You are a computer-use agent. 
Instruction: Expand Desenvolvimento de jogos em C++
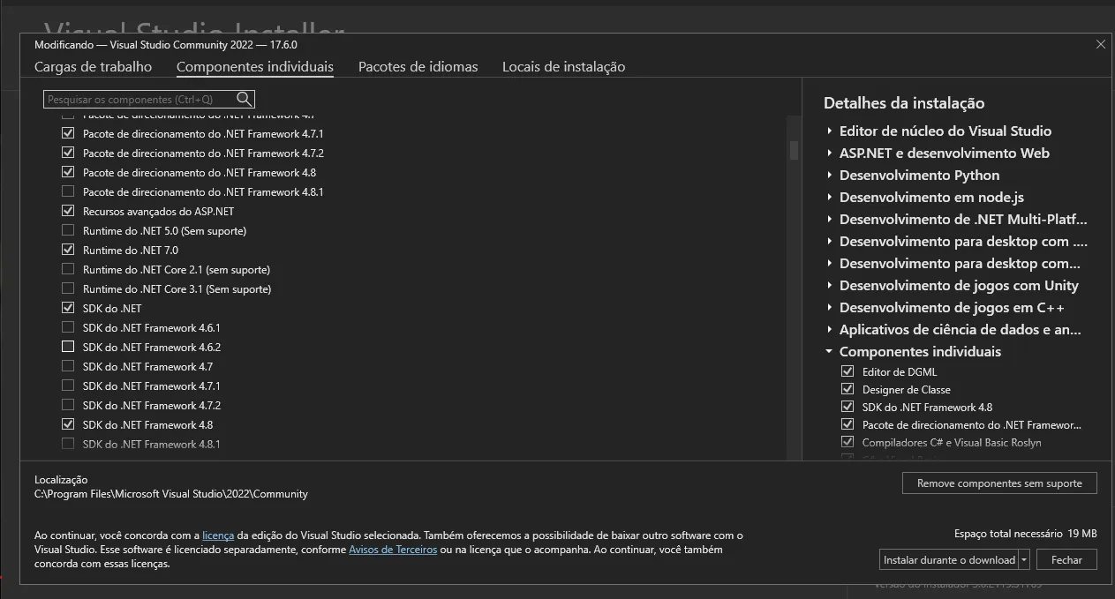pyautogui.click(x=830, y=308)
